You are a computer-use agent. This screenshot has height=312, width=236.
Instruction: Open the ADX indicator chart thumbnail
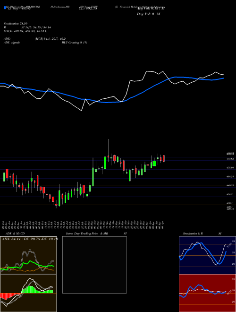click(x=28, y=255)
